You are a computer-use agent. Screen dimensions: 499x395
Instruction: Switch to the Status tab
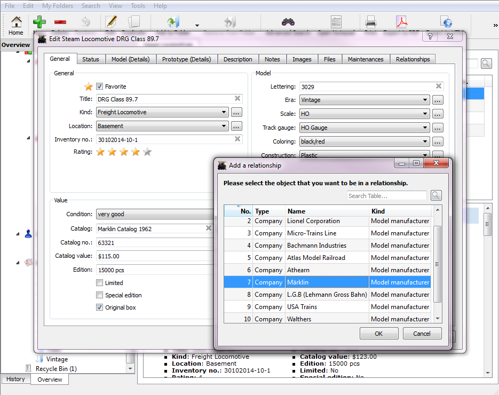tap(91, 59)
